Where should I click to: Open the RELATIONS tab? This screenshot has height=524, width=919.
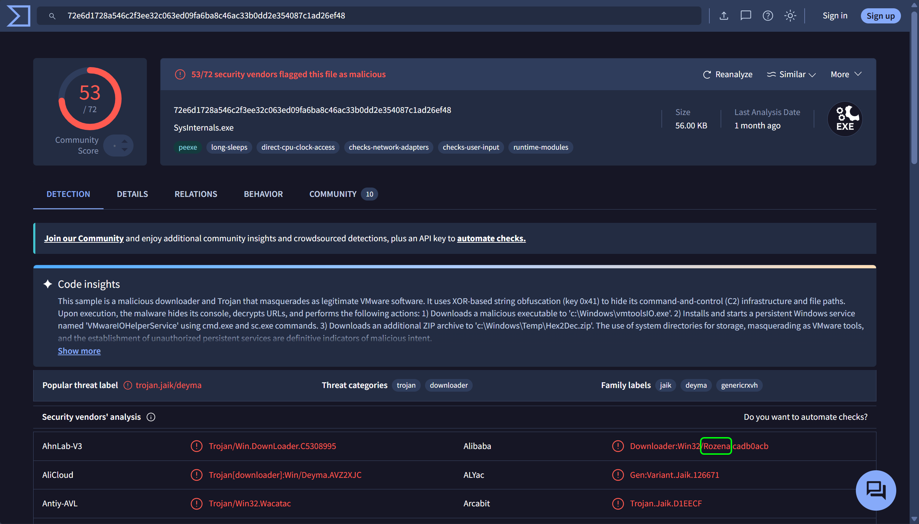(196, 194)
